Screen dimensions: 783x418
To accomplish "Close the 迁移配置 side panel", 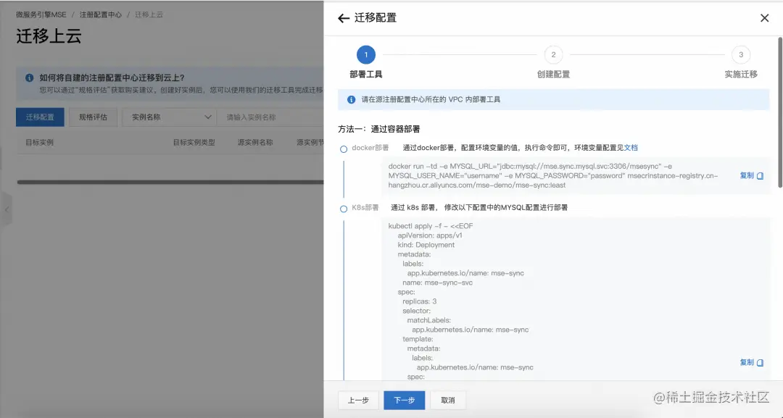I will pos(764,17).
